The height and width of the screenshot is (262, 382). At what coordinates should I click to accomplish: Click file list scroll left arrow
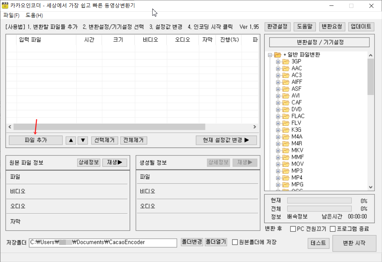(x=10, y=127)
